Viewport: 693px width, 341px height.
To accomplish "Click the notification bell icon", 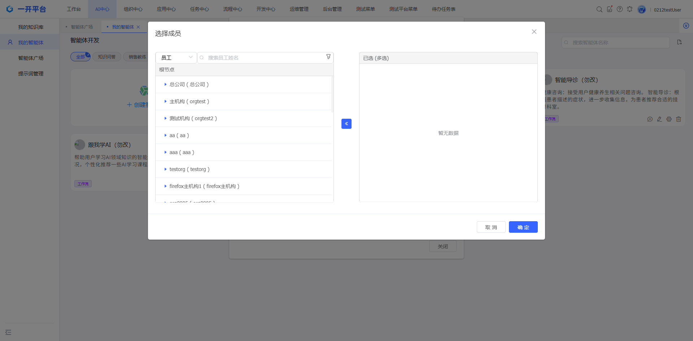I will pyautogui.click(x=629, y=9).
